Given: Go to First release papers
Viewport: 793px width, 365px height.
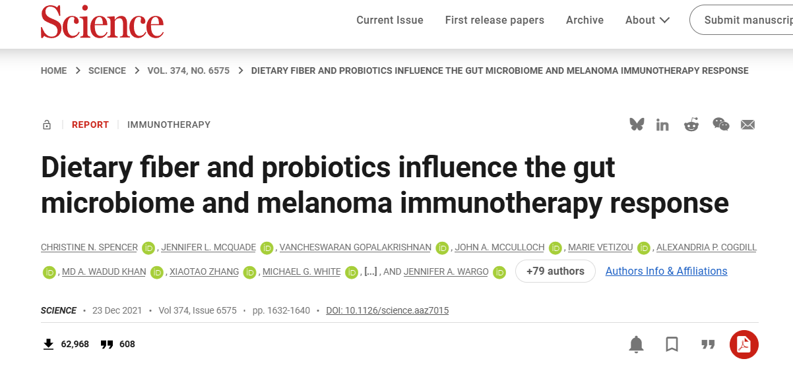Looking at the screenshot, I should pos(494,20).
